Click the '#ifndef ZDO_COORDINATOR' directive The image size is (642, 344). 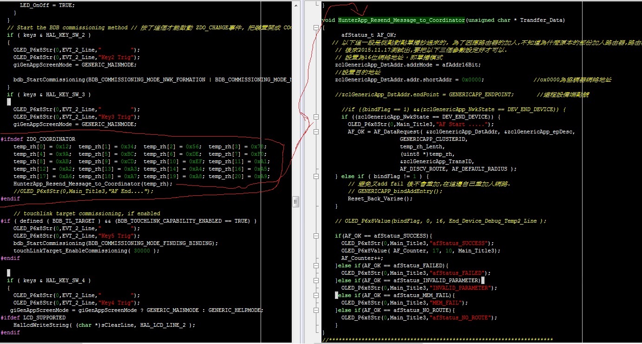click(x=38, y=139)
